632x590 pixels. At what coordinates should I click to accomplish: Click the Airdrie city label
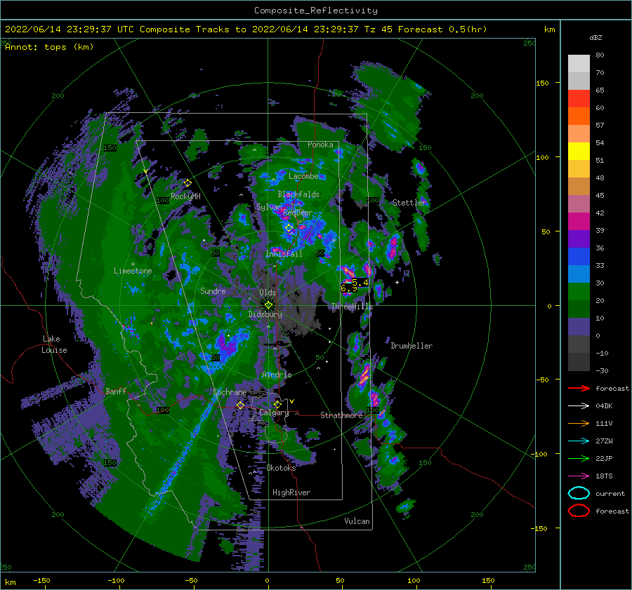[277, 375]
